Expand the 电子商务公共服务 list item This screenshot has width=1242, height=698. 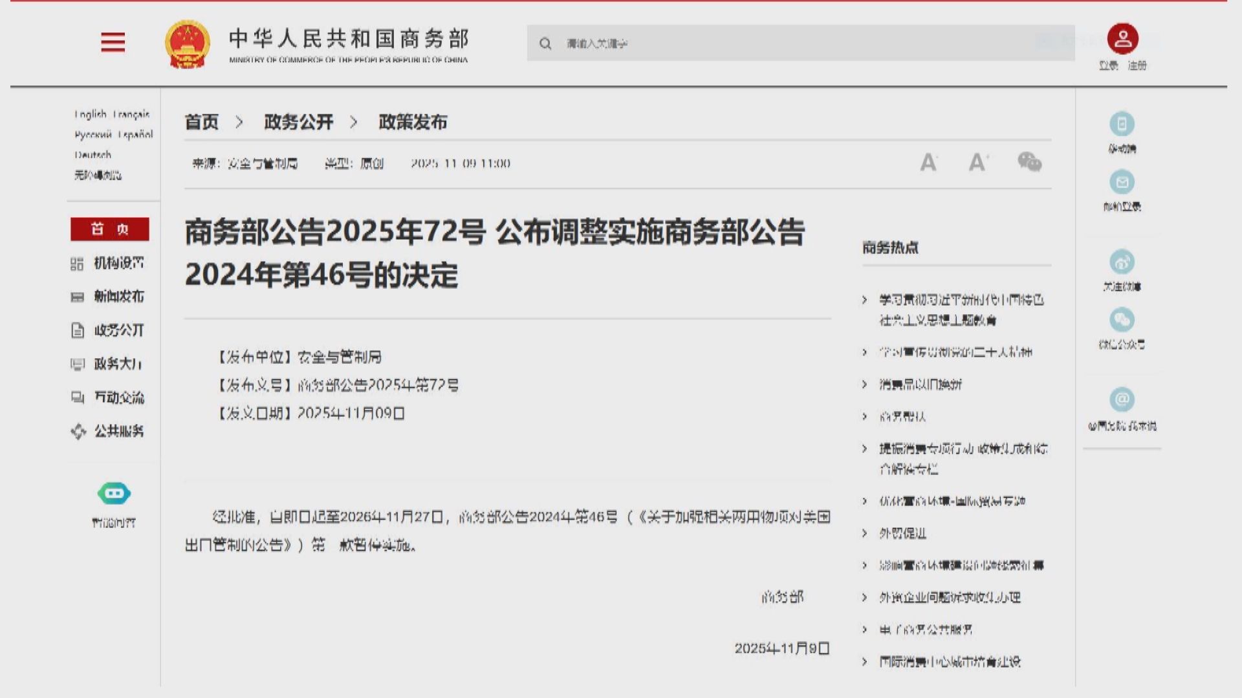pyautogui.click(x=928, y=629)
